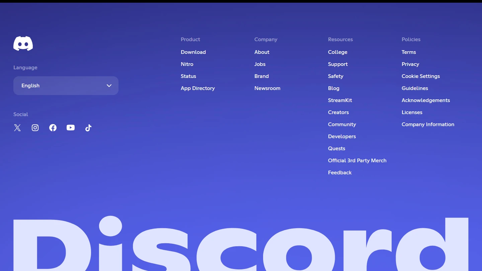The height and width of the screenshot is (271, 482).
Task: Open Discord's Instagram page
Action: [x=35, y=128]
